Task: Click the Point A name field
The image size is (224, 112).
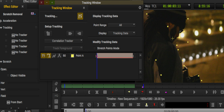Action: (x=85, y=56)
